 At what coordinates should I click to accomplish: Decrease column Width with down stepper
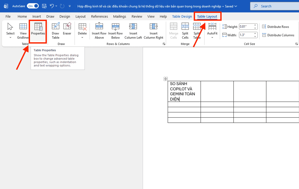(255, 36)
